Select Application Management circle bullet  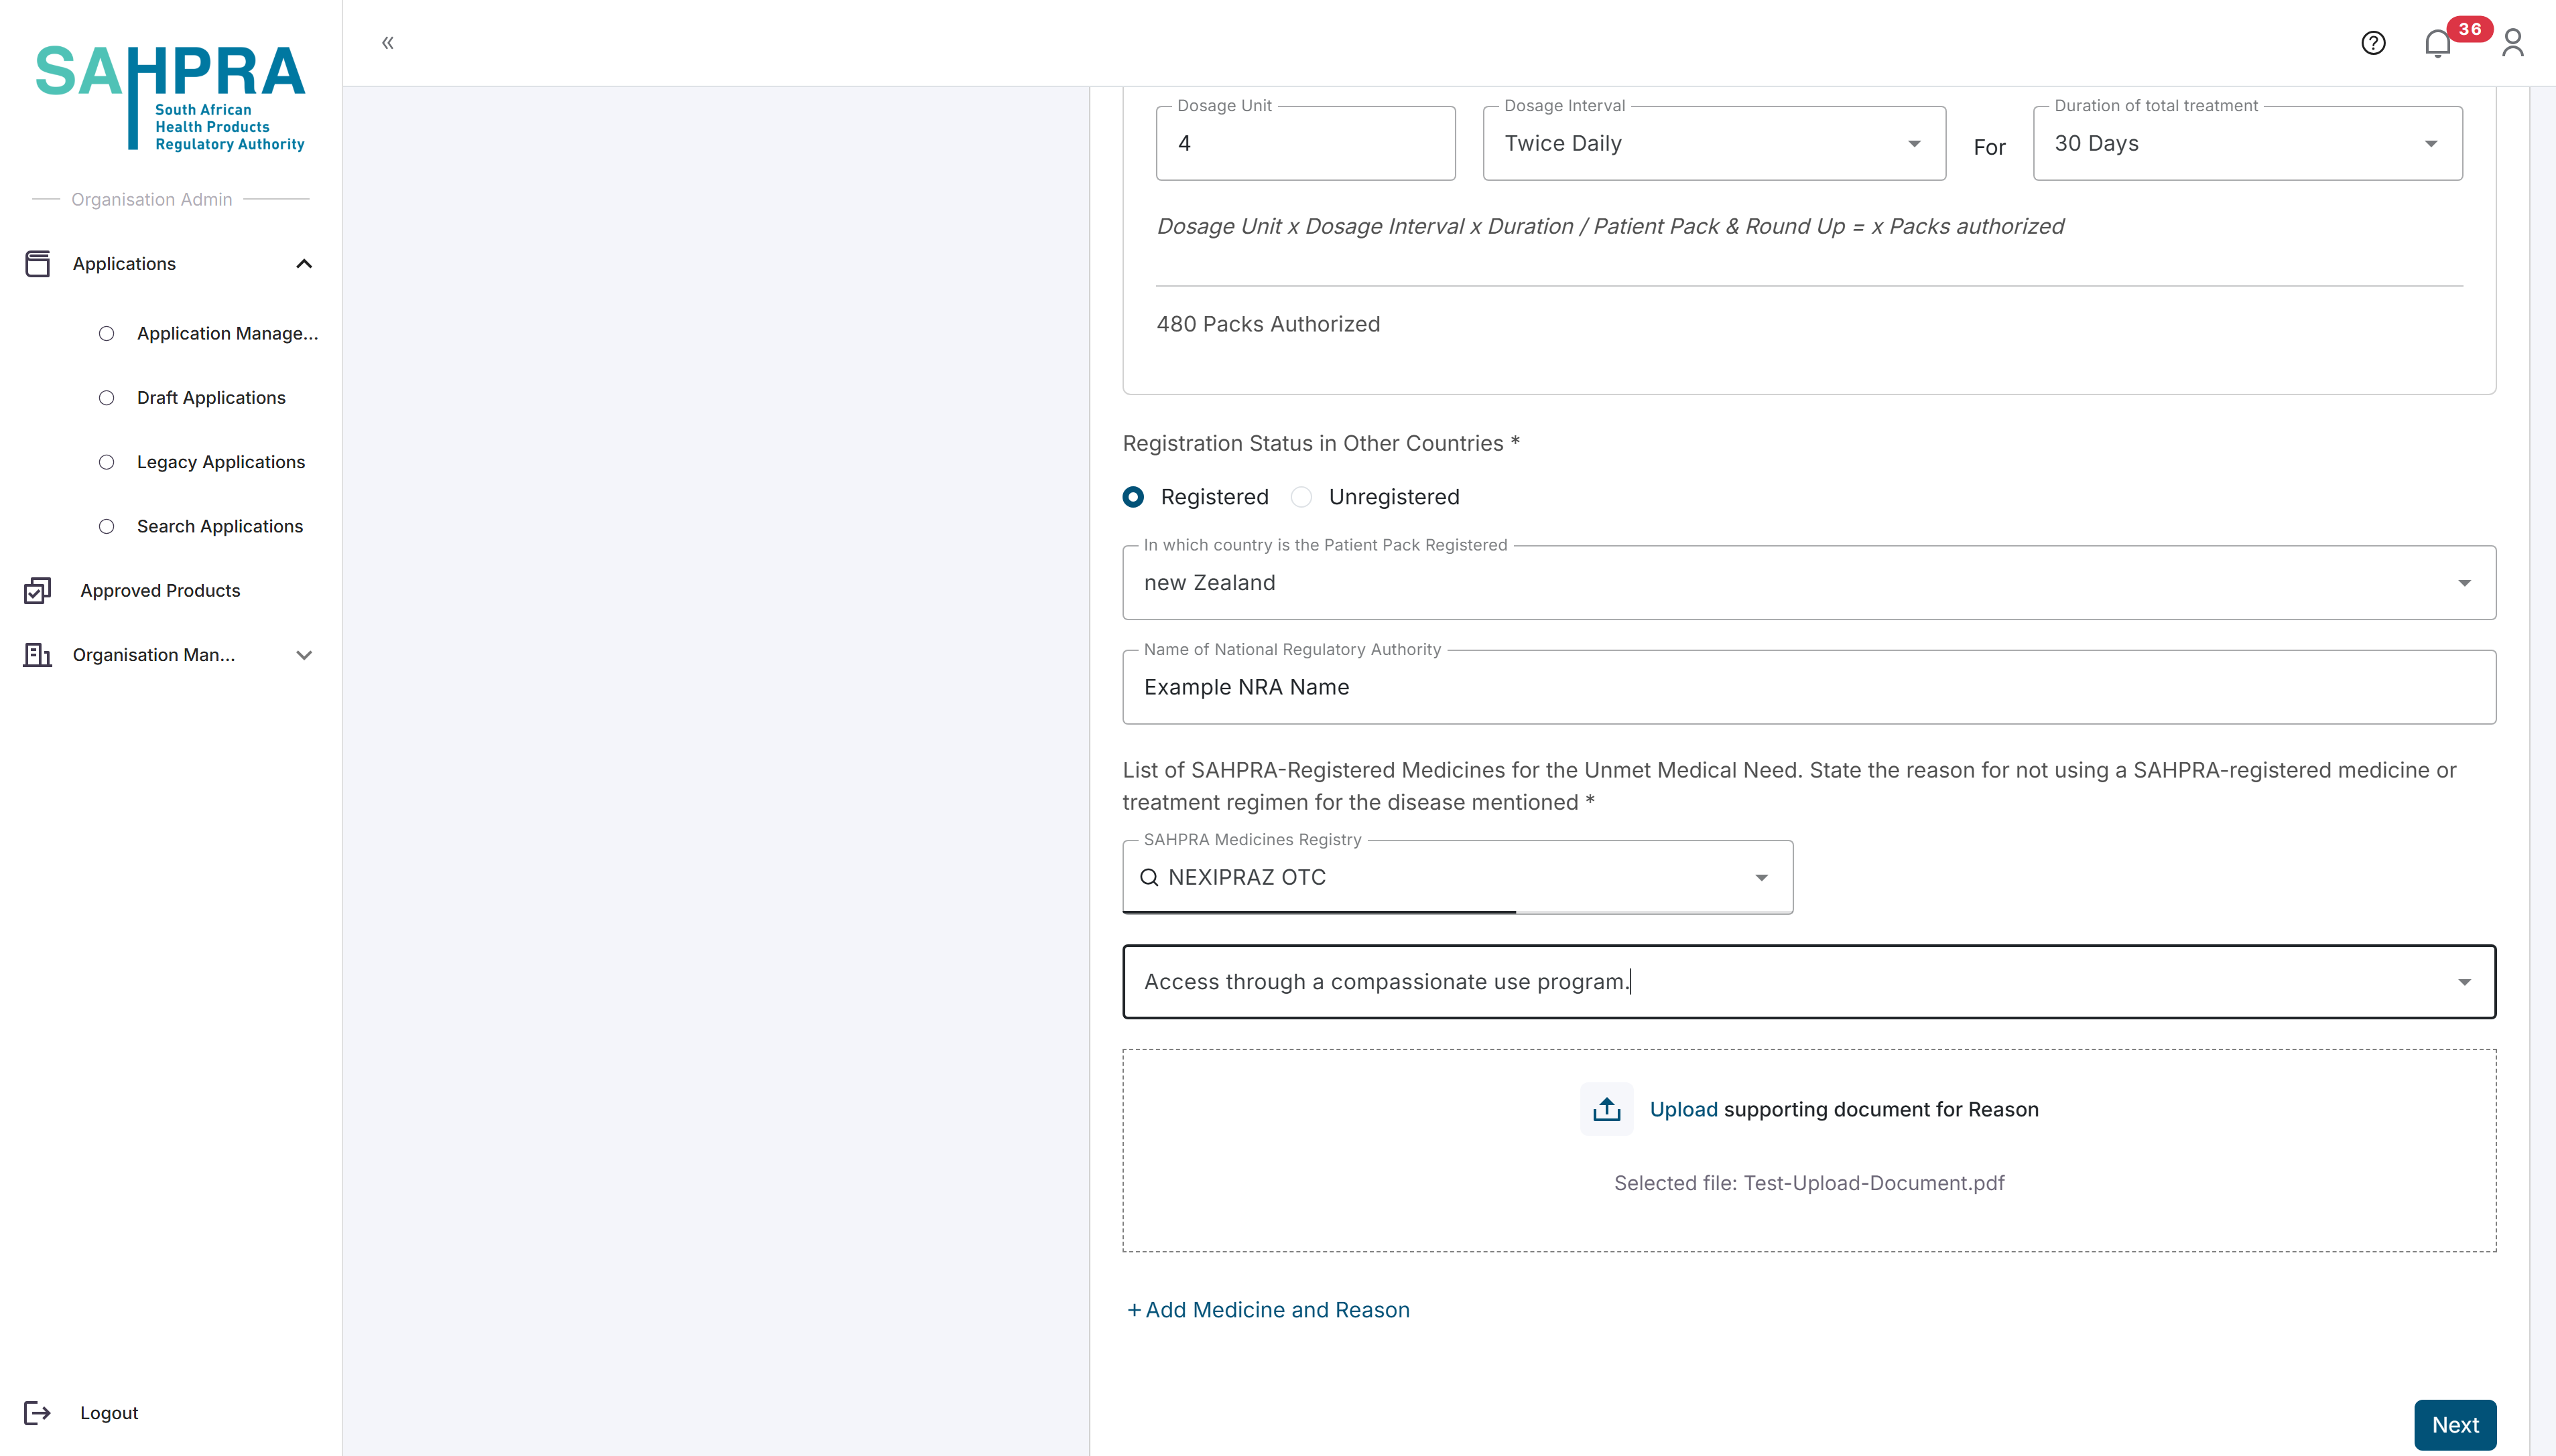[x=106, y=334]
